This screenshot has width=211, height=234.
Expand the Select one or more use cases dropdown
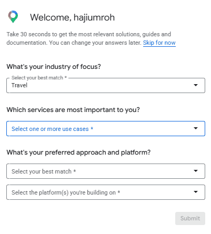[106, 128]
